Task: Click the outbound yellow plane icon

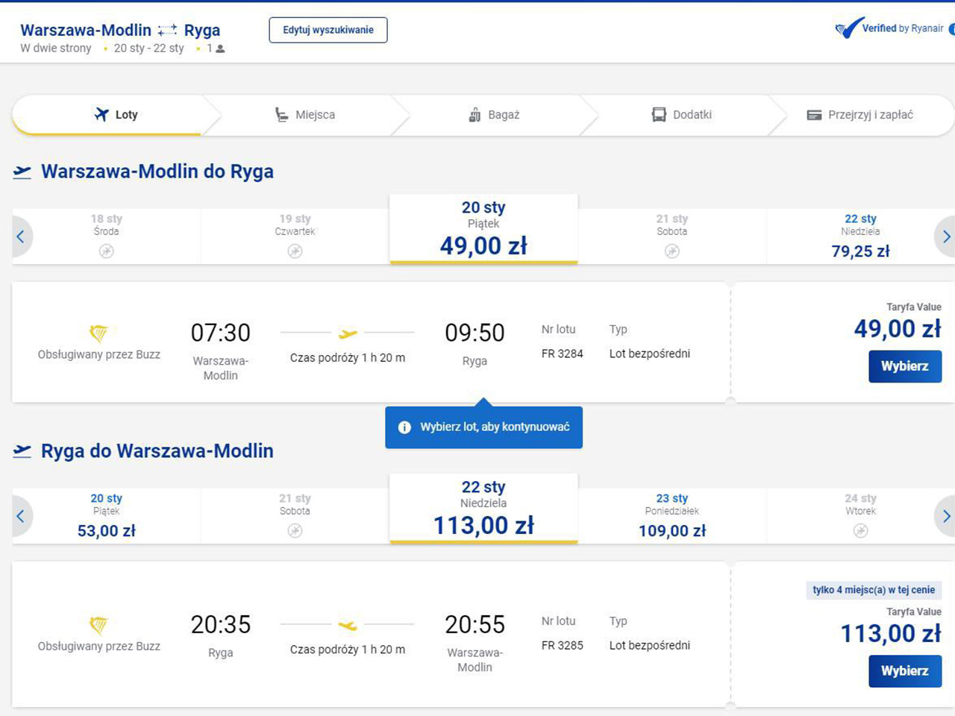Action: [348, 333]
